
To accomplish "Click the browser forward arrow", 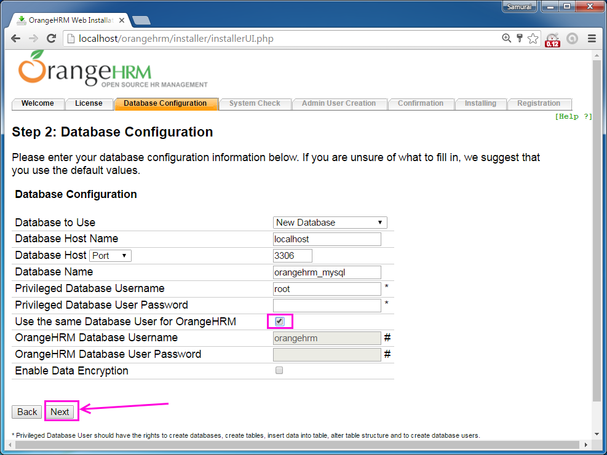I will coord(34,38).
